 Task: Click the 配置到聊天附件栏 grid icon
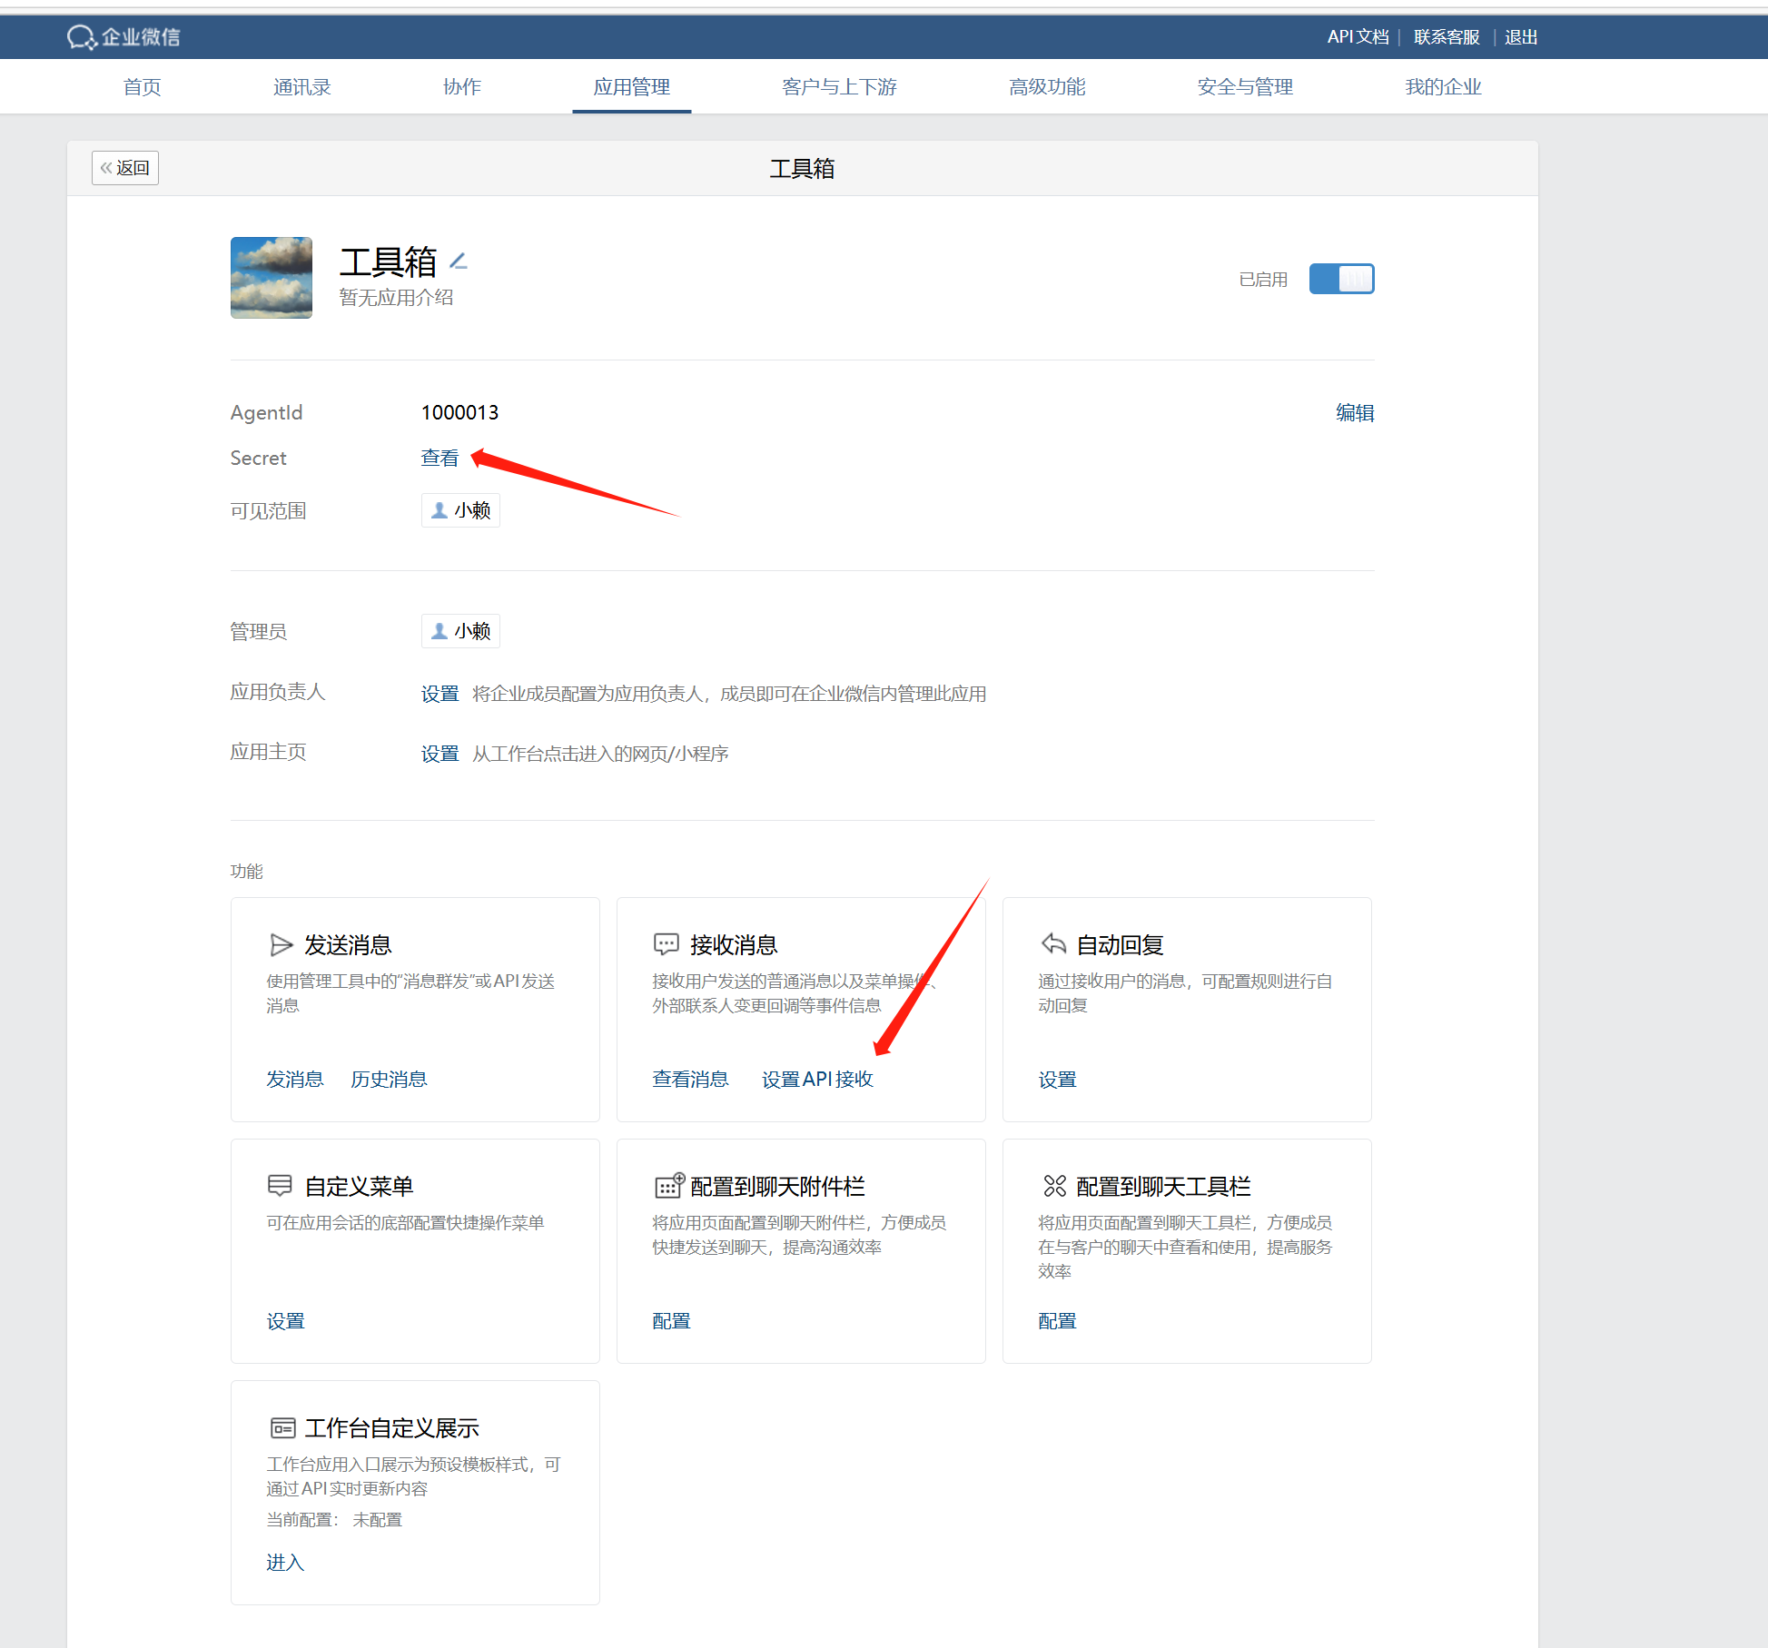tap(668, 1186)
